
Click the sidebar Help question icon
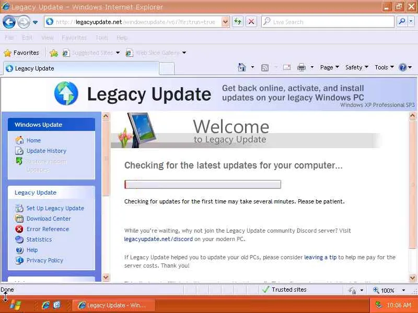coord(19,250)
